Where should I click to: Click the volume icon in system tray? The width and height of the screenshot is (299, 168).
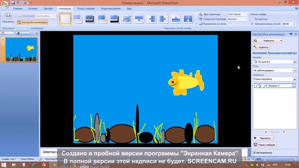pyautogui.click(x=257, y=165)
